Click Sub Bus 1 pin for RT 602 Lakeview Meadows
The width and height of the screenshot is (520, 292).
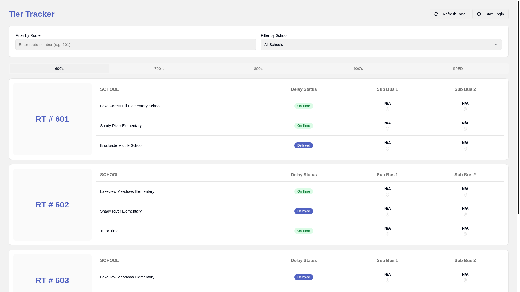coord(388,195)
